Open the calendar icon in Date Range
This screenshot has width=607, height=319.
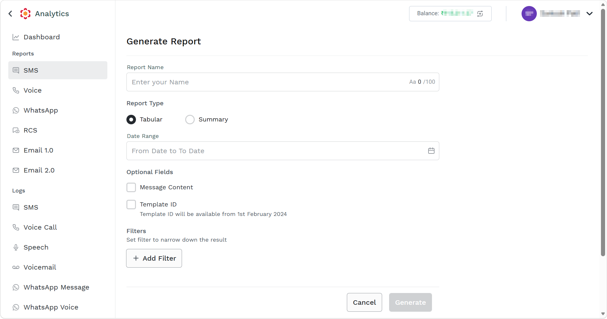431,151
